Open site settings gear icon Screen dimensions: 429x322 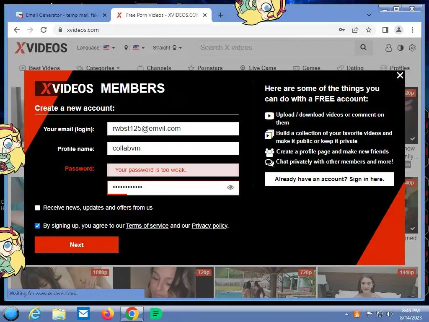[412, 48]
